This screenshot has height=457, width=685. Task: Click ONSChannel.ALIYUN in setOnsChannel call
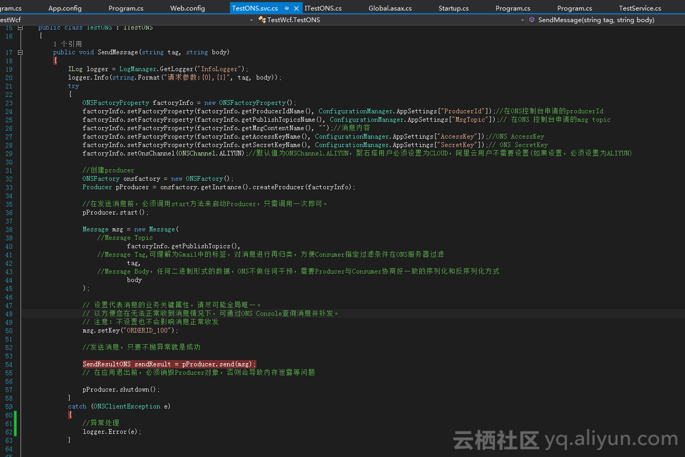click(211, 153)
